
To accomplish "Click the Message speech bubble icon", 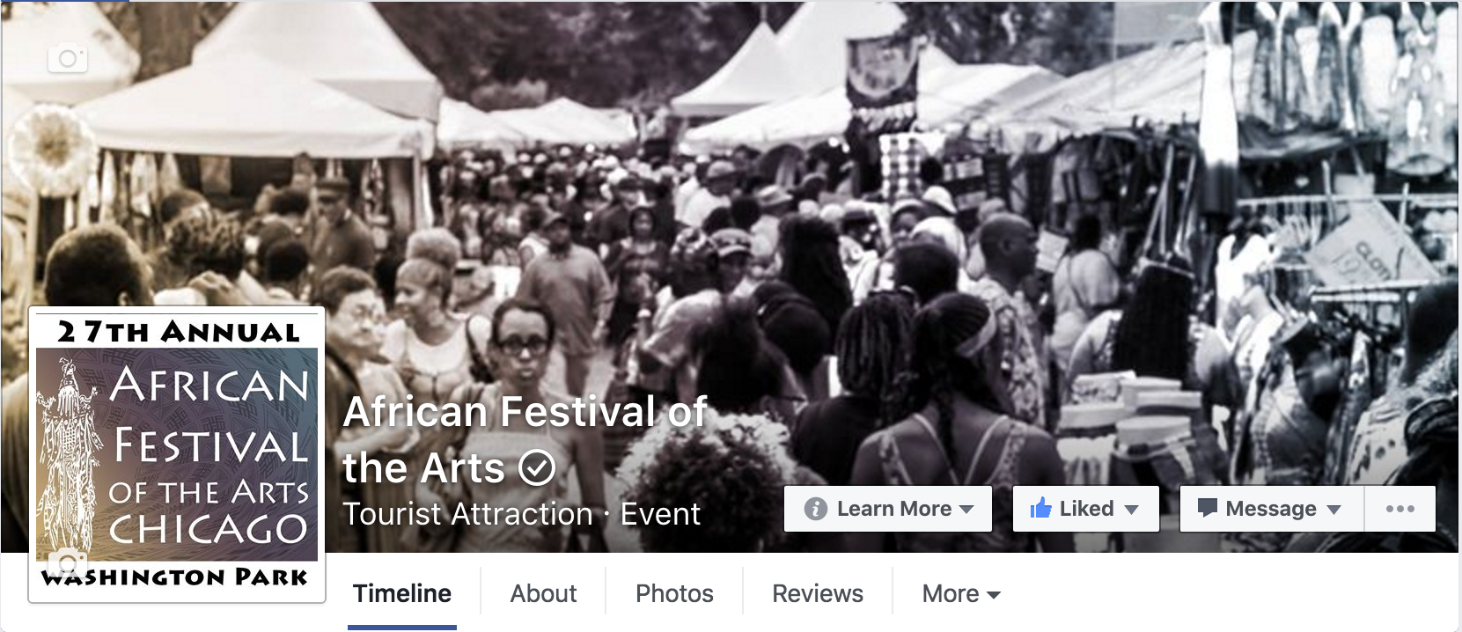I will (1208, 508).
